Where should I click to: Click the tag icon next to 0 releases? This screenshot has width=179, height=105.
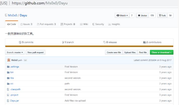(x=104, y=42)
